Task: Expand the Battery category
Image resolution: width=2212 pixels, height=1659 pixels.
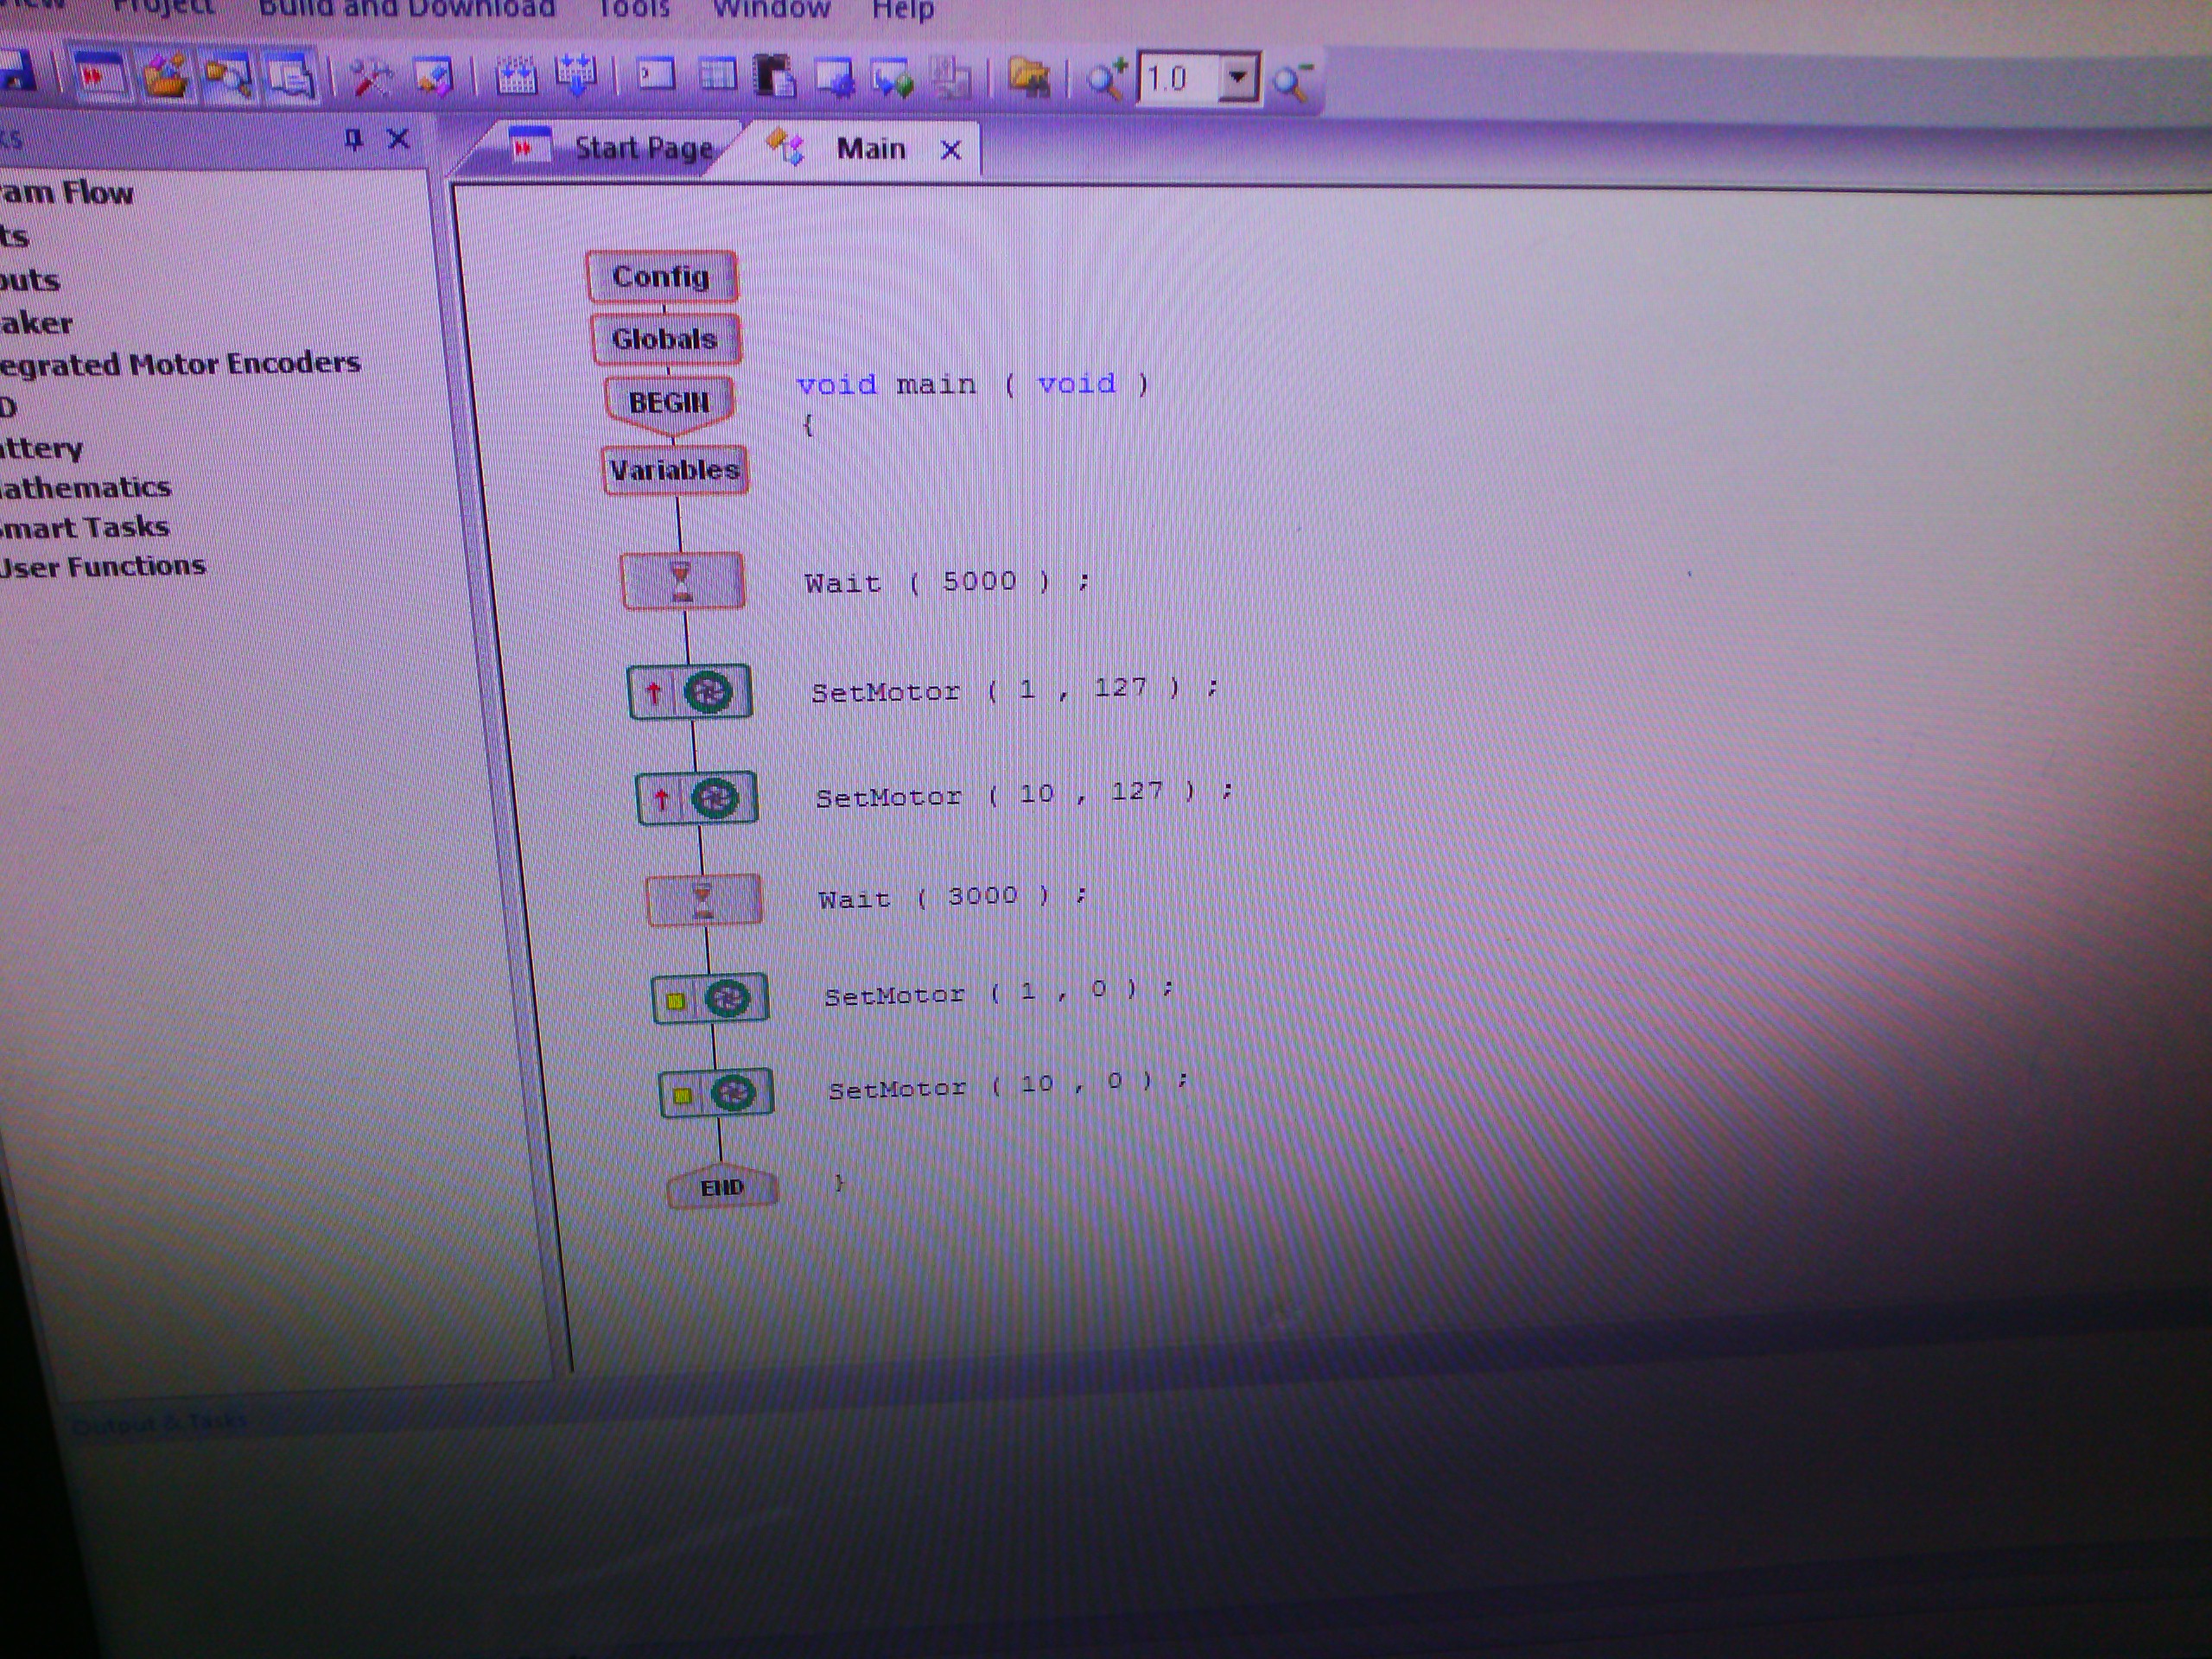Action: point(41,448)
